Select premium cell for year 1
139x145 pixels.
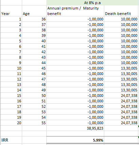click(75, 19)
